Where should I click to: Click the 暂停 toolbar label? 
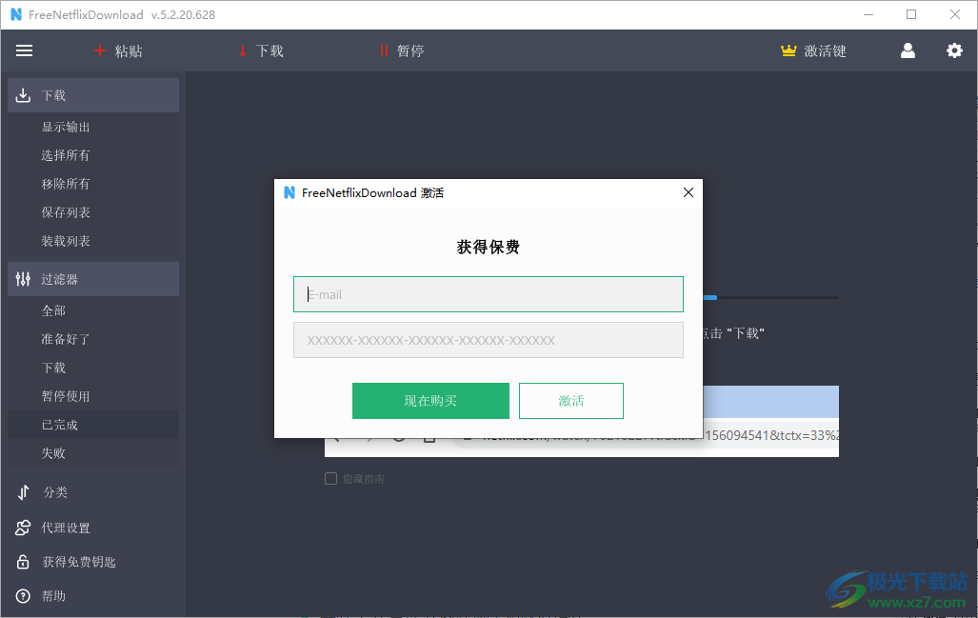coord(410,51)
